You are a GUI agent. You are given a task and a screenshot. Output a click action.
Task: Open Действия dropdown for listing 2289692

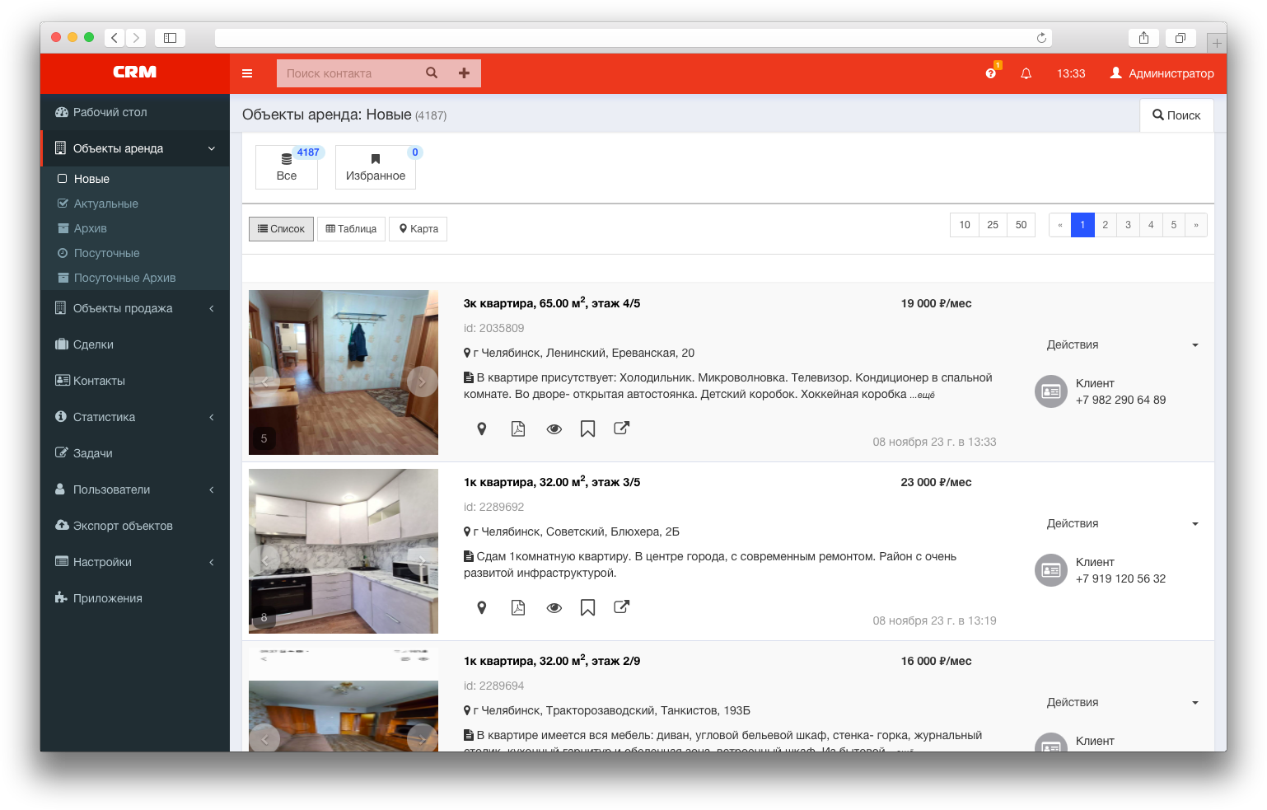(x=1122, y=524)
